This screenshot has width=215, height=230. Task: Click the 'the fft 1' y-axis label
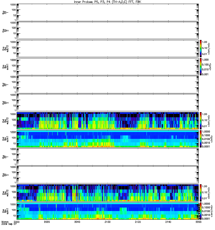(5, 157)
